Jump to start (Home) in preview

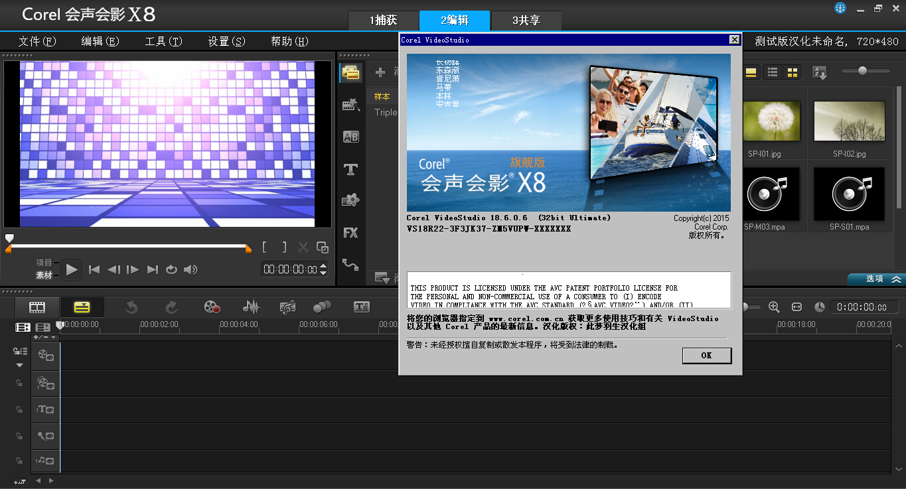(94, 269)
